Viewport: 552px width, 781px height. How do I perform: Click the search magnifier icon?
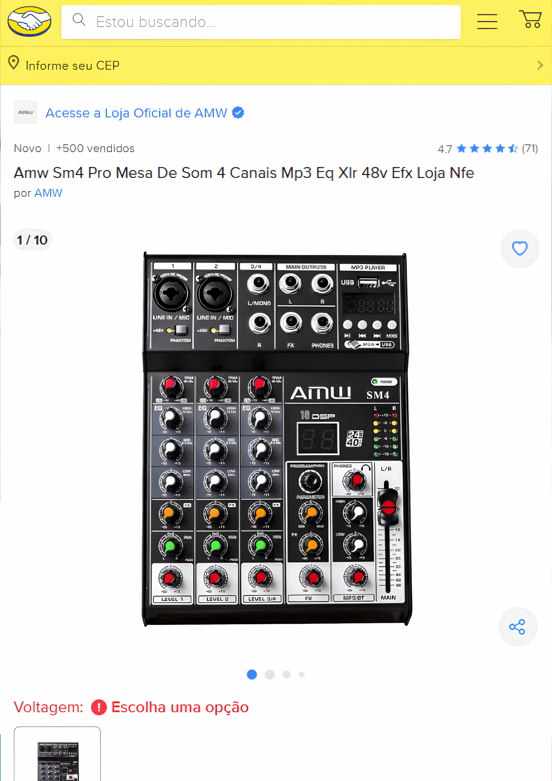click(x=79, y=20)
